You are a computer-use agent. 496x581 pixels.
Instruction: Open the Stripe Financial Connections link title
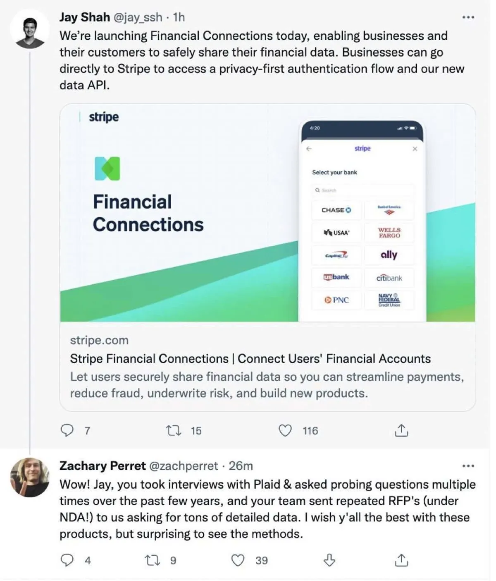(250, 358)
